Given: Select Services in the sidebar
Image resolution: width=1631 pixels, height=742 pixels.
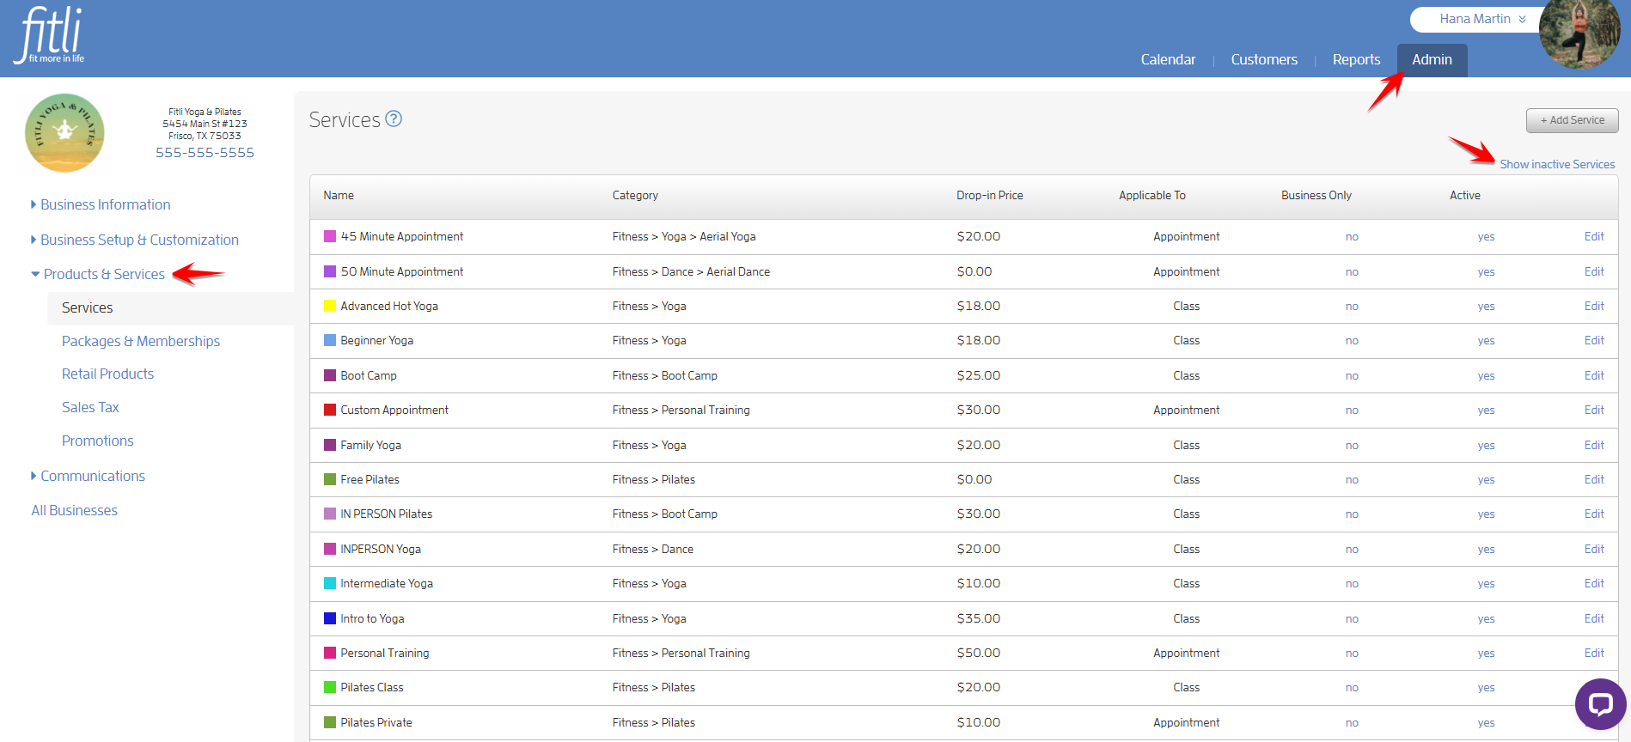Looking at the screenshot, I should (x=87, y=307).
